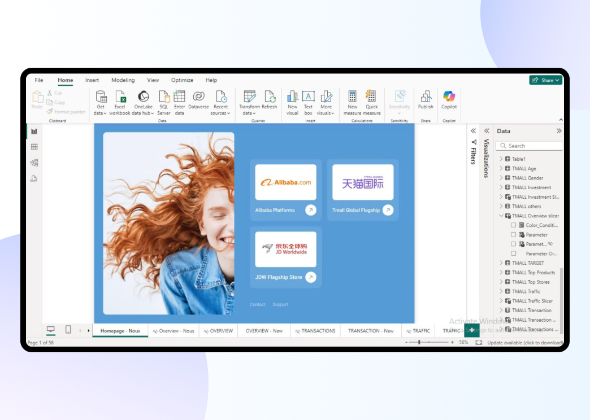Expand the TMALL Age table
Image resolution: width=590 pixels, height=420 pixels.
501,168
